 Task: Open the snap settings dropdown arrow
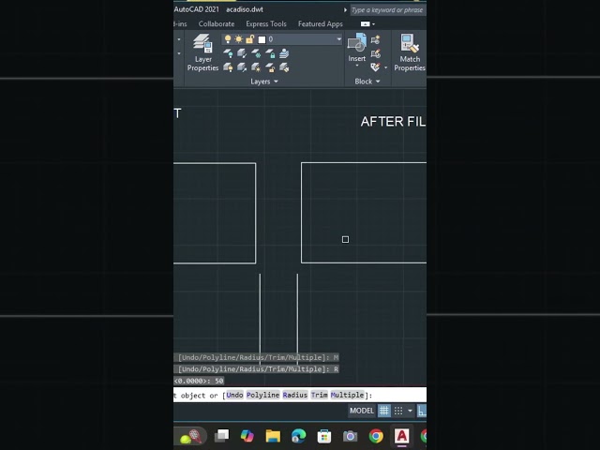point(410,411)
